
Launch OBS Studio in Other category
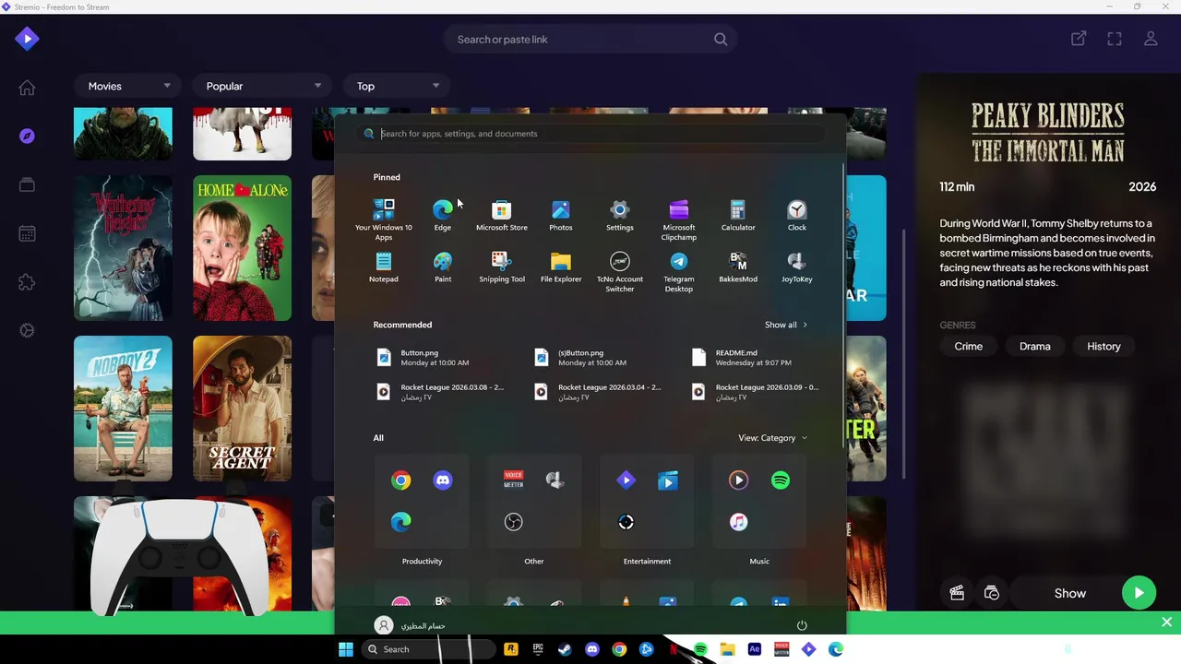513,523
